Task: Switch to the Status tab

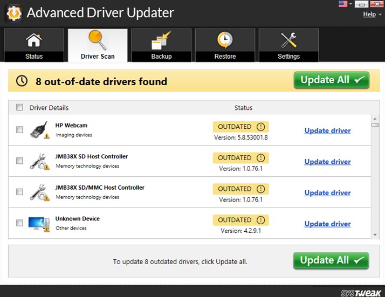Action: (x=34, y=45)
